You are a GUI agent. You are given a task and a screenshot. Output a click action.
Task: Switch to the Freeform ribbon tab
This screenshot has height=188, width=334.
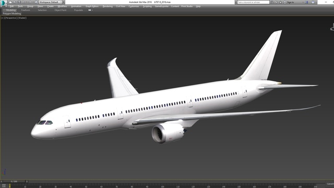[26, 10]
